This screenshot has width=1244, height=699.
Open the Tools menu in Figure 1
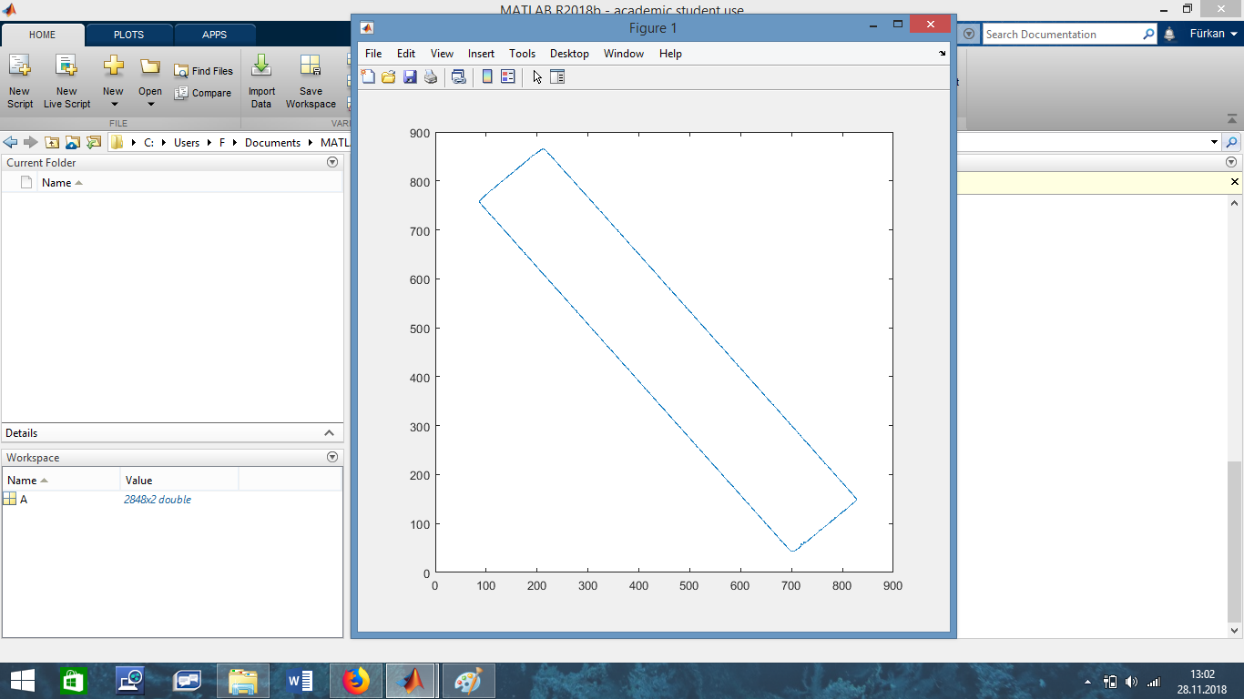click(x=522, y=54)
